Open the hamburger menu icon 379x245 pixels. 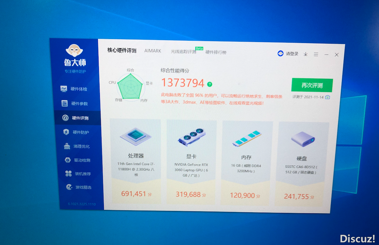(x=316, y=54)
